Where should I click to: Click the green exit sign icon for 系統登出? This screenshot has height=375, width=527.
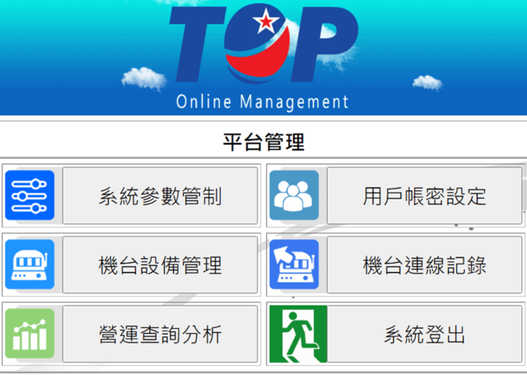[298, 334]
